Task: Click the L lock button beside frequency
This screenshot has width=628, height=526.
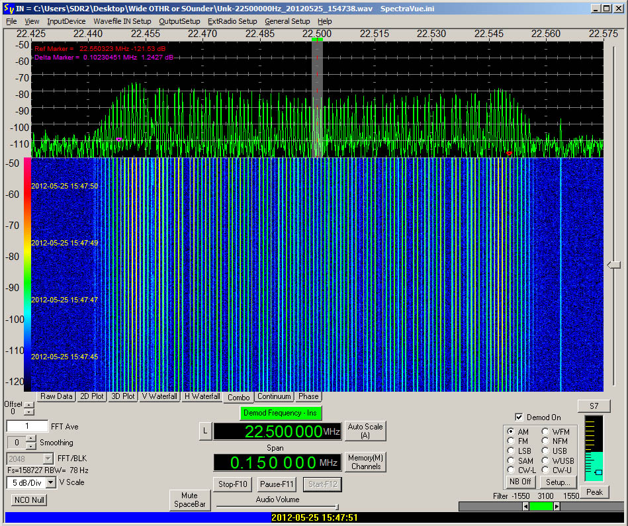Action: tap(205, 431)
